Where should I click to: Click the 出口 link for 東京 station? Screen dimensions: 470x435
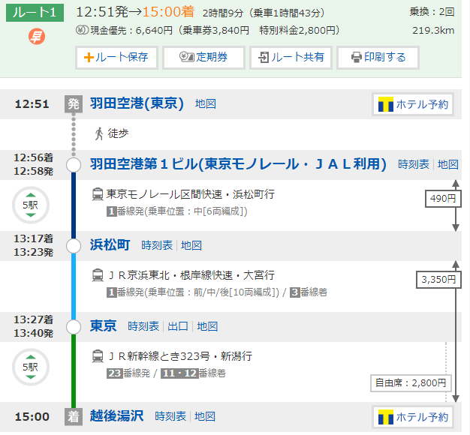click(178, 326)
